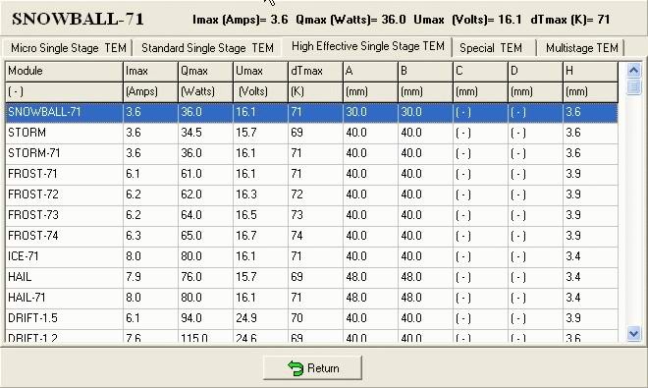Click the D column header
648x388 pixels.
[x=535, y=71]
